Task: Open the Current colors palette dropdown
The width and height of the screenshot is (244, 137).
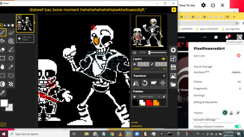Action: (149, 97)
